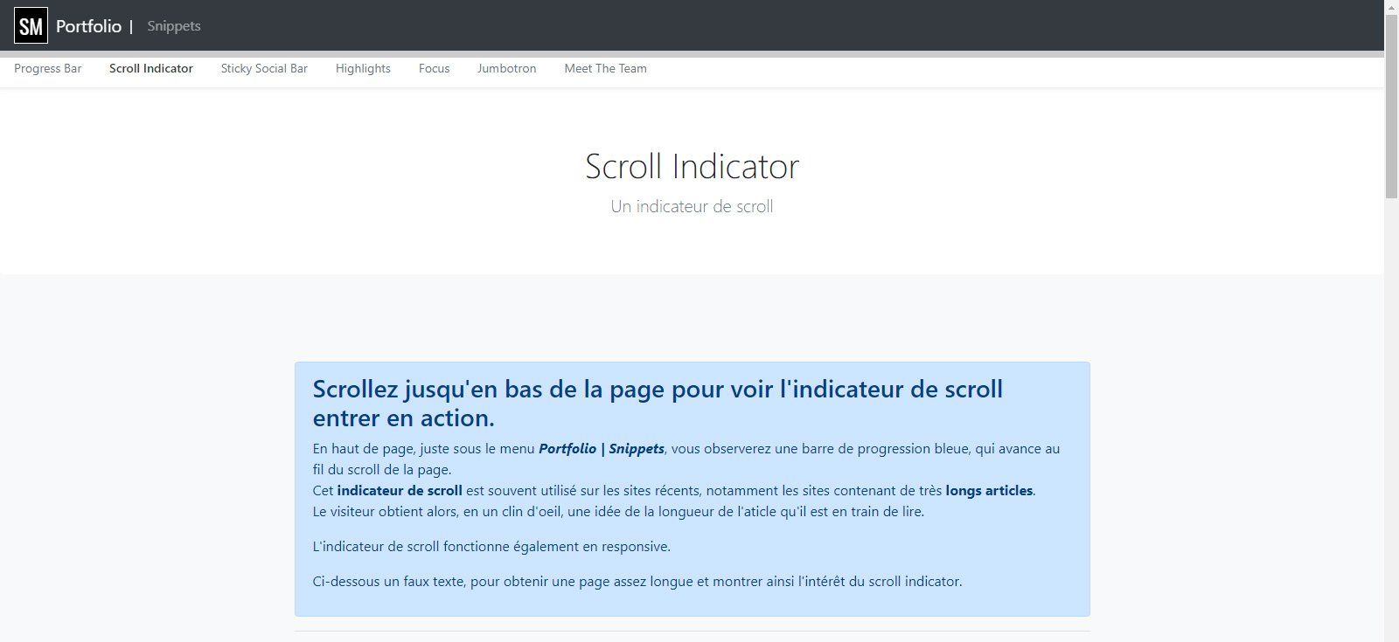Viewport: 1399px width, 642px height.
Task: Click the Scroll Indicator page title
Action: click(x=692, y=166)
